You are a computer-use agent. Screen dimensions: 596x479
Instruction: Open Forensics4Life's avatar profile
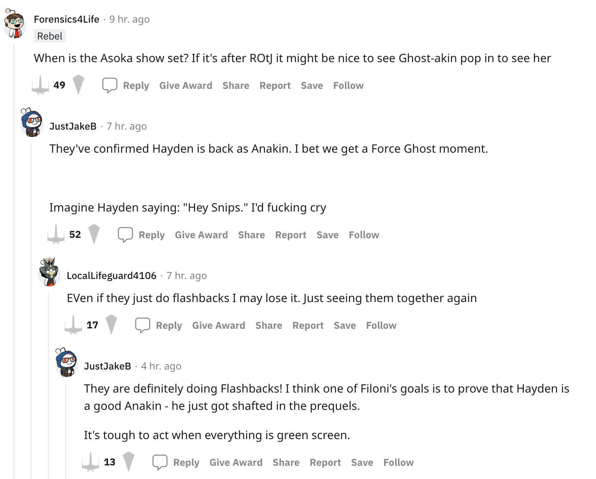click(15, 23)
